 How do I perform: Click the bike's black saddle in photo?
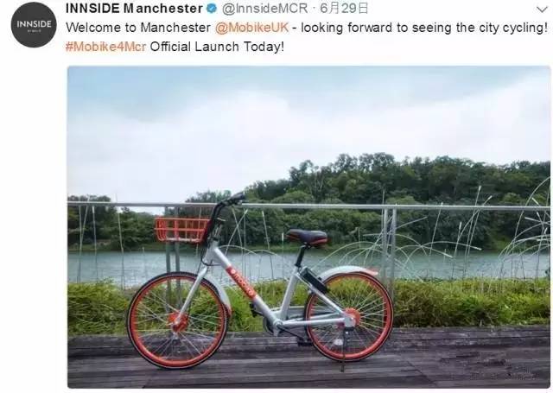click(x=307, y=238)
